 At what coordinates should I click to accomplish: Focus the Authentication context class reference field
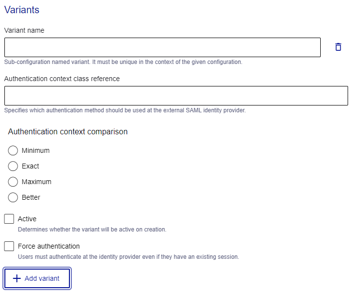click(176, 96)
